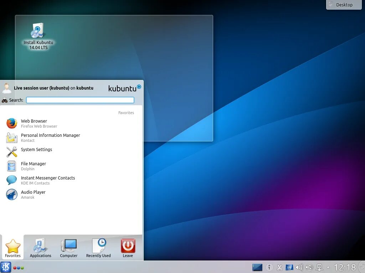The image size is (365, 273).
Task: Open the device notifier USB icon
Action: coord(309,267)
